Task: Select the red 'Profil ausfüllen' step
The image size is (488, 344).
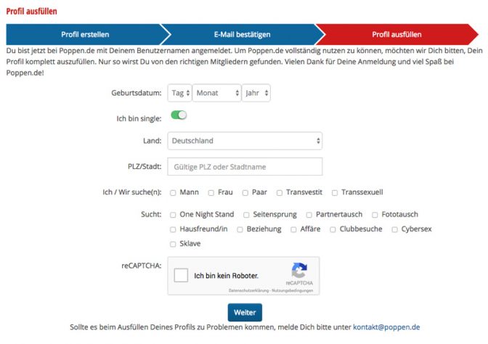Action: (x=396, y=35)
